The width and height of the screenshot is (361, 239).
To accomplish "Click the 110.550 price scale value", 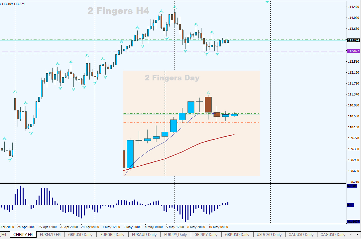I will (353, 116).
